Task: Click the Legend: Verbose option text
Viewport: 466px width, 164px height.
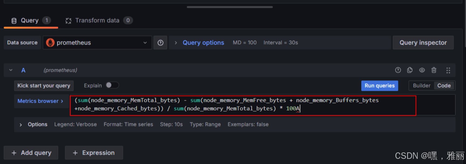Action: (x=75, y=125)
